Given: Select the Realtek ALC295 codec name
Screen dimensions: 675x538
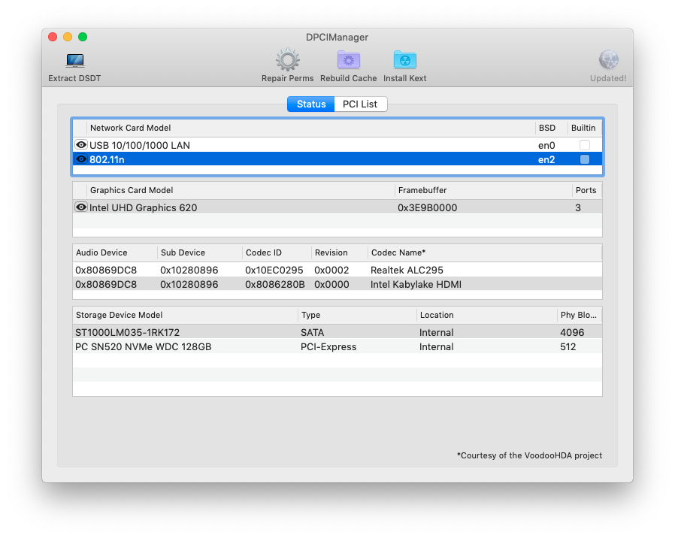Looking at the screenshot, I should tap(407, 271).
